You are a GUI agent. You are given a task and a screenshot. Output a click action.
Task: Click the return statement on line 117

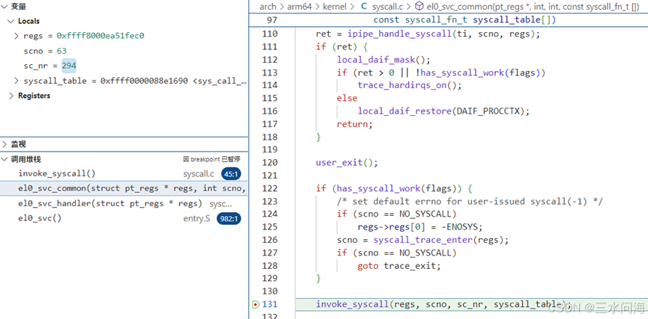pos(355,124)
